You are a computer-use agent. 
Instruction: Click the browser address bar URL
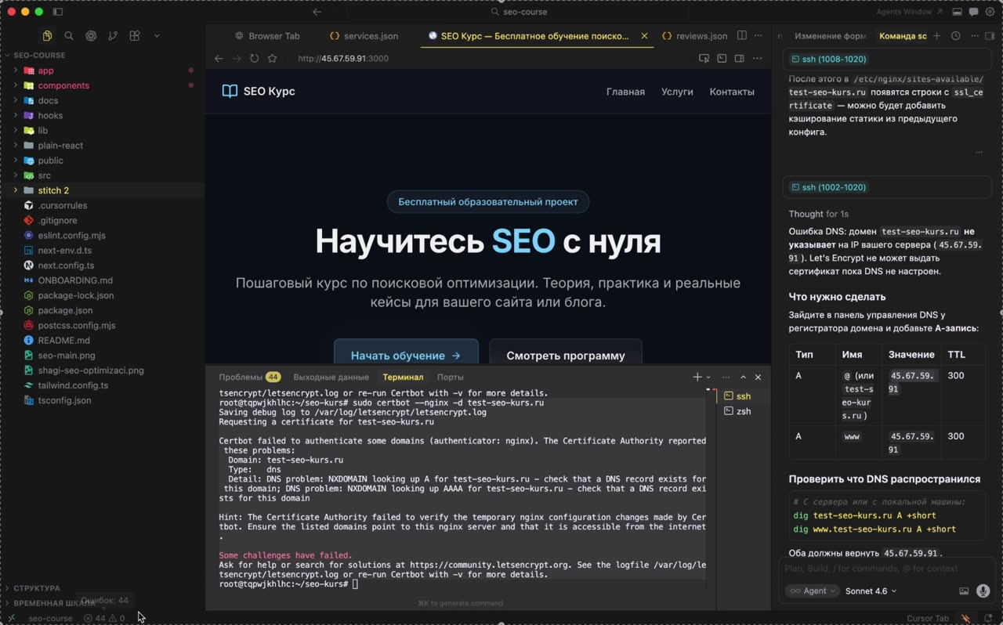click(343, 58)
